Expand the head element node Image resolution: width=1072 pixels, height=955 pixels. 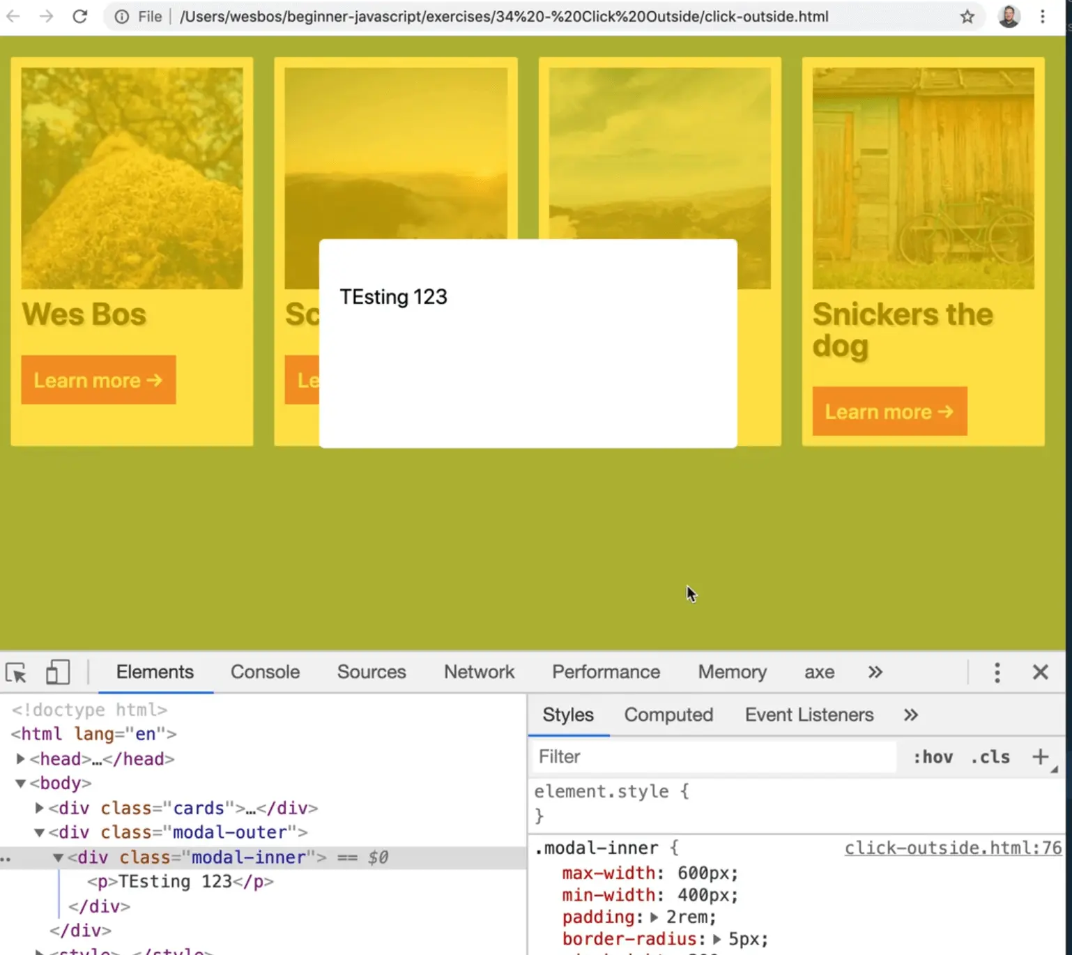click(x=21, y=758)
